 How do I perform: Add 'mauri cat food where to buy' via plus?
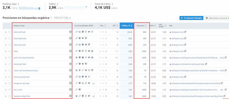[70, 70]
